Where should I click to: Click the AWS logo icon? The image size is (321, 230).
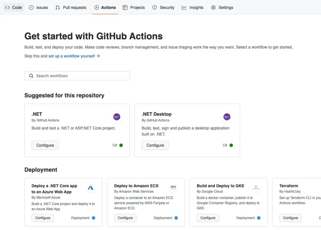pyautogui.click(x=173, y=187)
